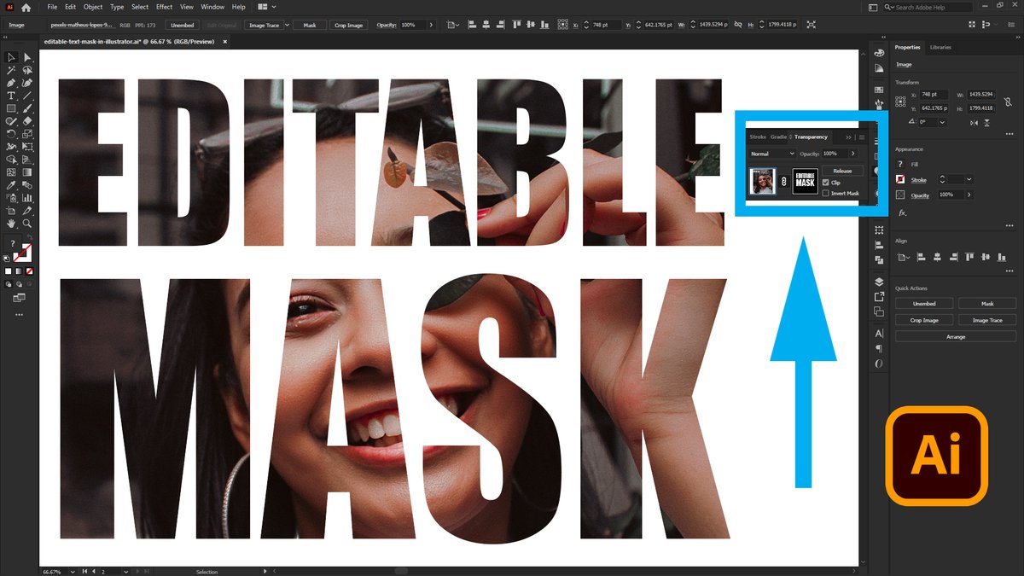Select the Zoom tool
The height and width of the screenshot is (576, 1024).
pos(26,224)
